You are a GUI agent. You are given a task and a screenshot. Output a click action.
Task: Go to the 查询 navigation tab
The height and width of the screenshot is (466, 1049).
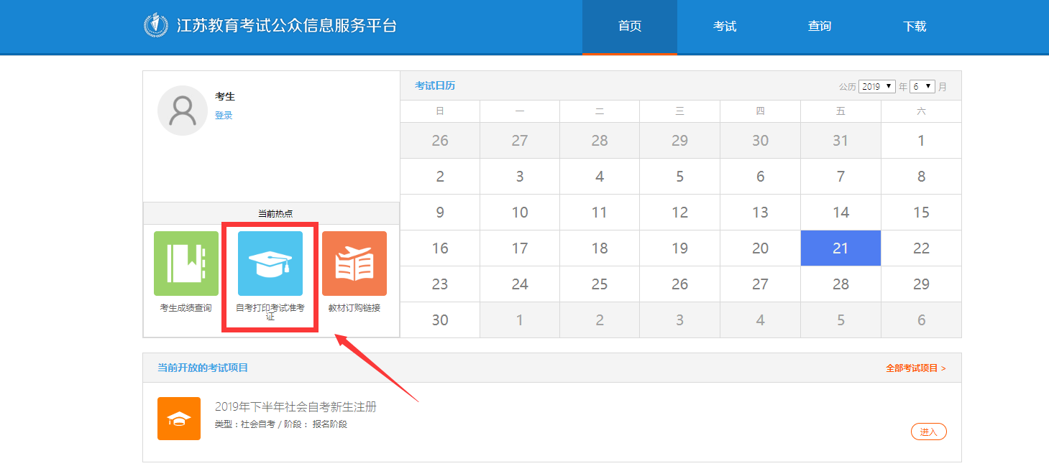pyautogui.click(x=820, y=27)
